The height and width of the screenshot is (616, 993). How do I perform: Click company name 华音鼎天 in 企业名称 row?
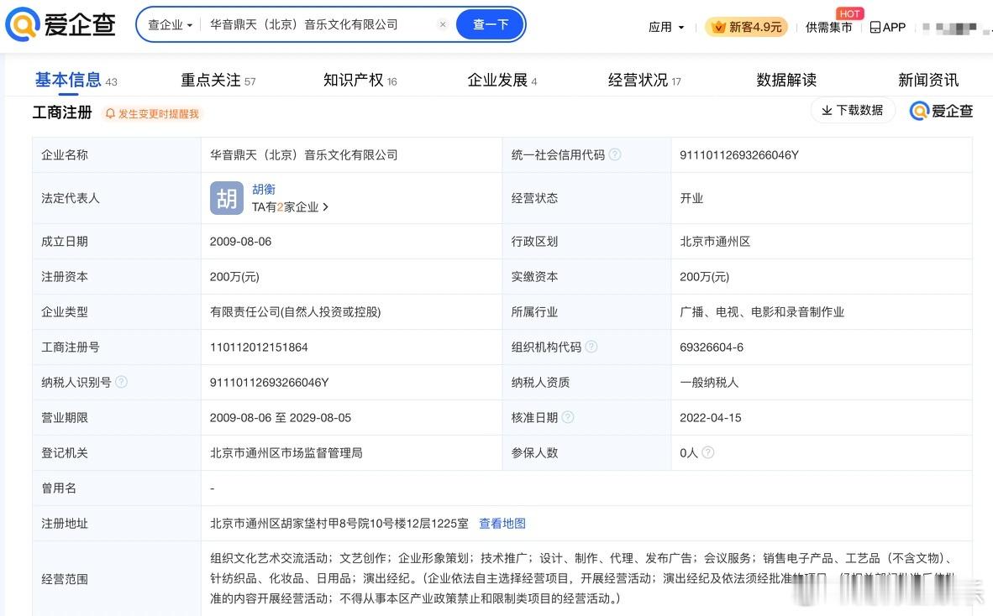click(x=304, y=155)
